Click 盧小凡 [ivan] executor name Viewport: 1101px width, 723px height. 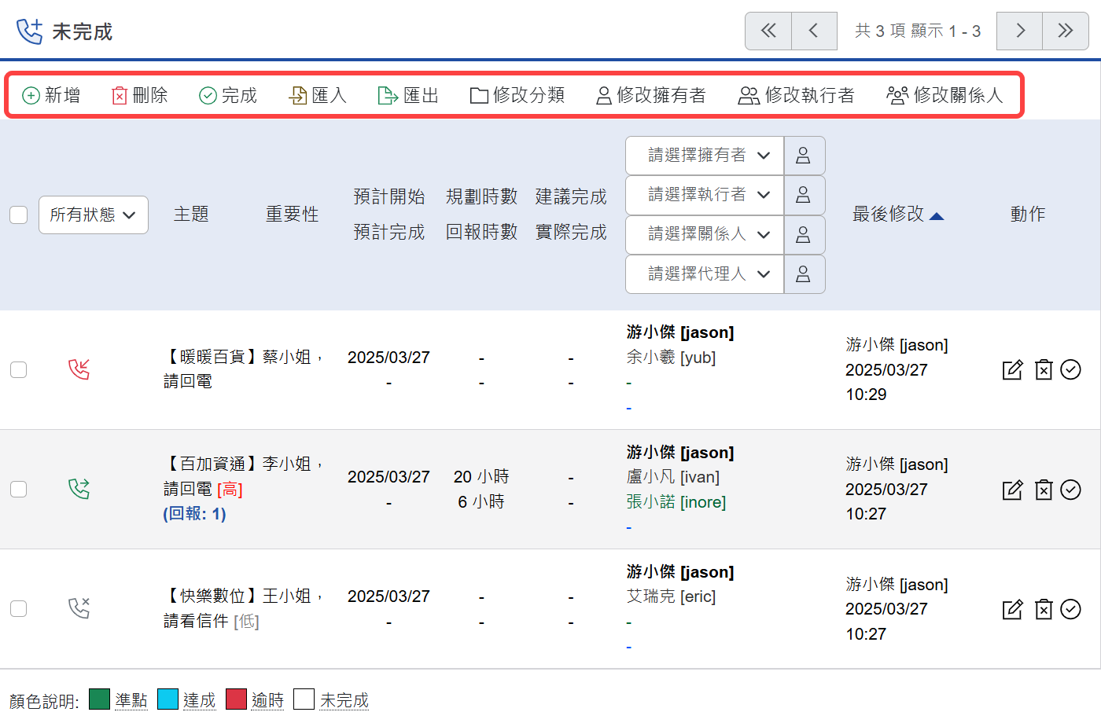[x=672, y=477]
